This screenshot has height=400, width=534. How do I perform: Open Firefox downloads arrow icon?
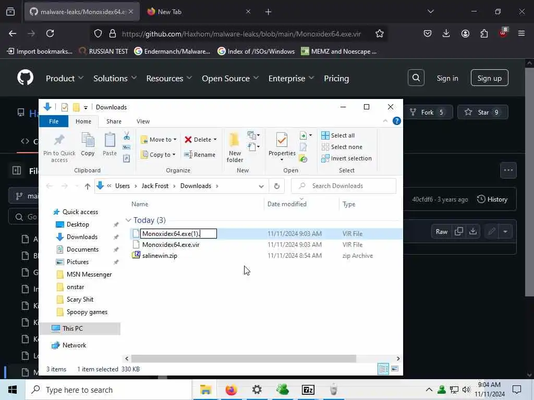tap(446, 33)
